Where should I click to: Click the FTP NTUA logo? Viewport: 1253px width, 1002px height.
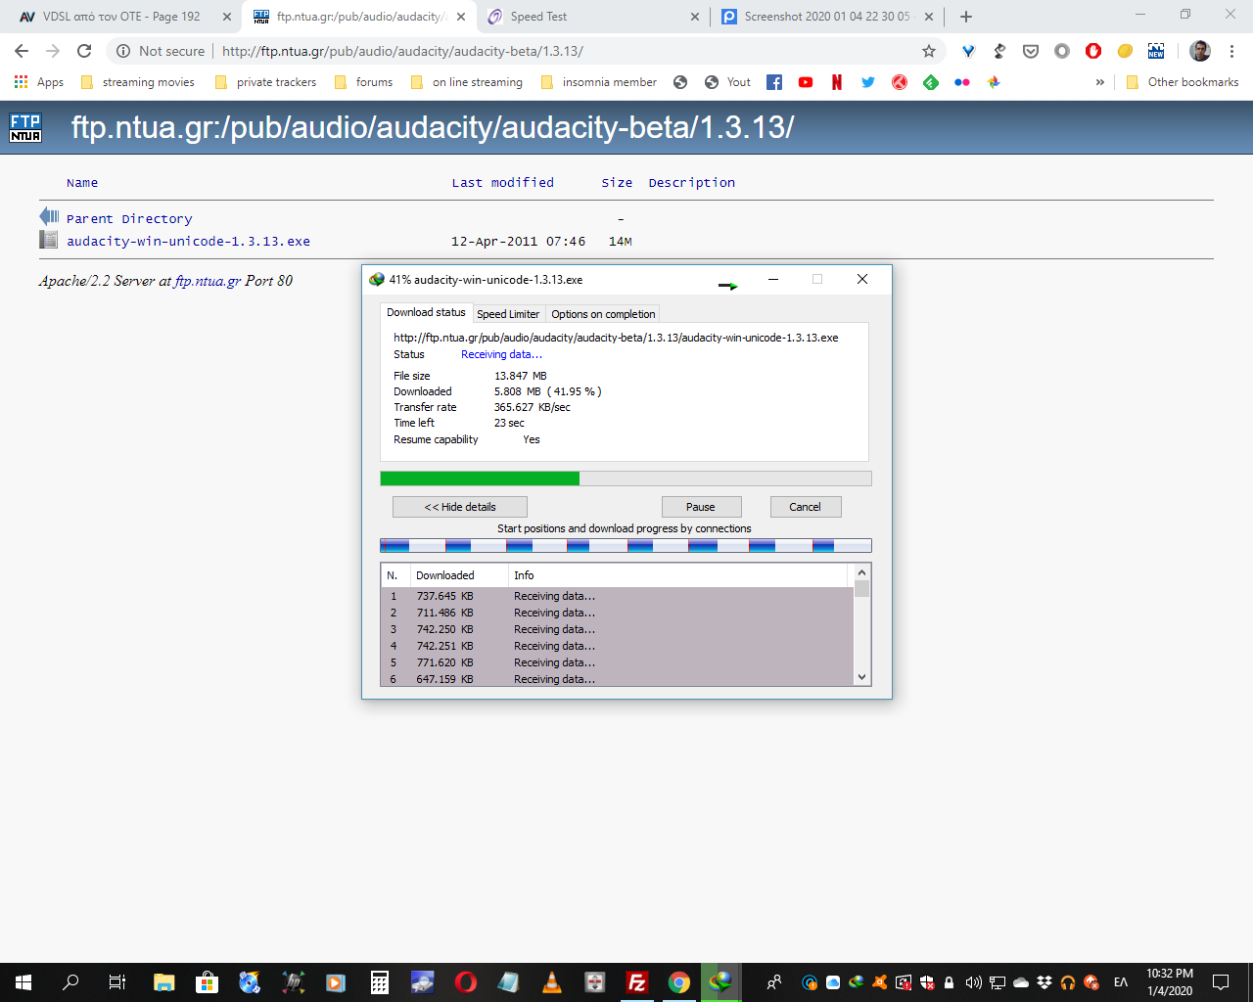[x=25, y=127]
